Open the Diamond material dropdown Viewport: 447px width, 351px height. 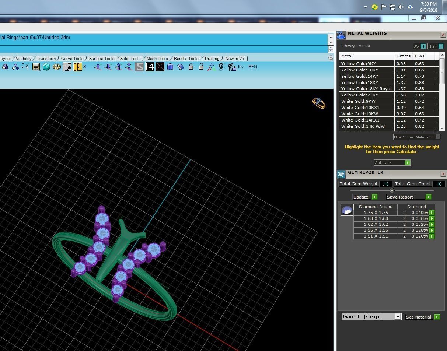[x=397, y=317]
